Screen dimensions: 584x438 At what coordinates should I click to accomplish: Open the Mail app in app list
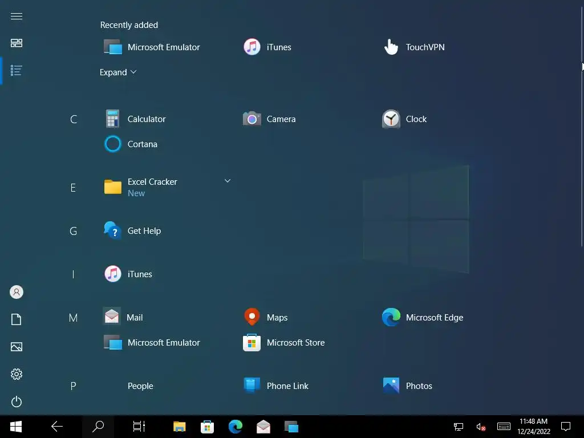pyautogui.click(x=123, y=317)
